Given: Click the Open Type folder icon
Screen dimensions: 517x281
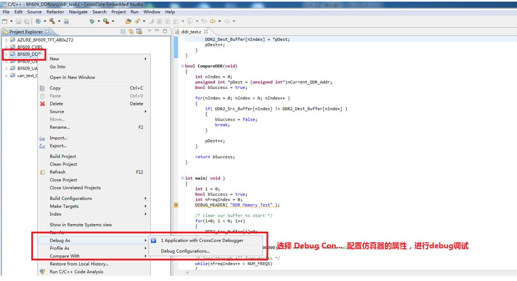Looking at the screenshot, I should coord(129,21).
